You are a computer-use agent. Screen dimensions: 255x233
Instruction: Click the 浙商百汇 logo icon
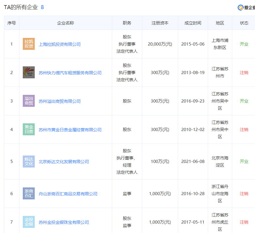pos(29,193)
